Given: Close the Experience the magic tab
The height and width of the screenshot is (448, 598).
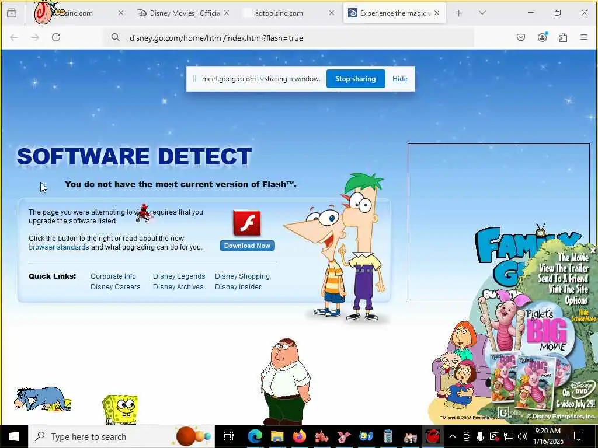Looking at the screenshot, I should tap(437, 13).
